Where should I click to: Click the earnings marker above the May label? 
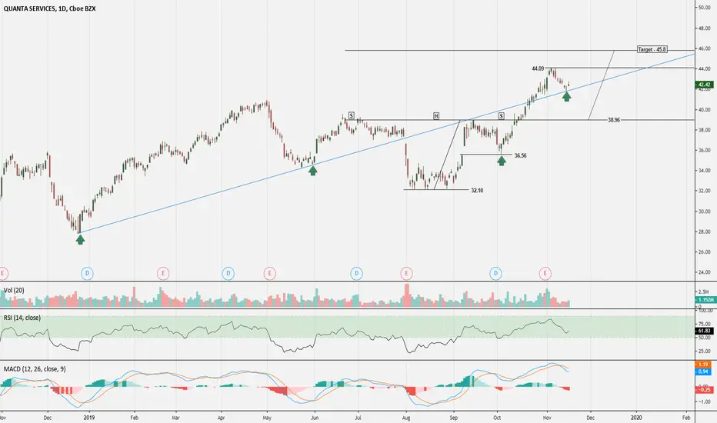pos(270,274)
